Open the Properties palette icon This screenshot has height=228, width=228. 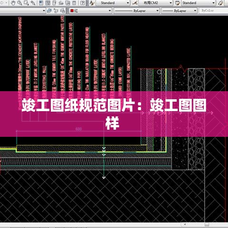41,3
